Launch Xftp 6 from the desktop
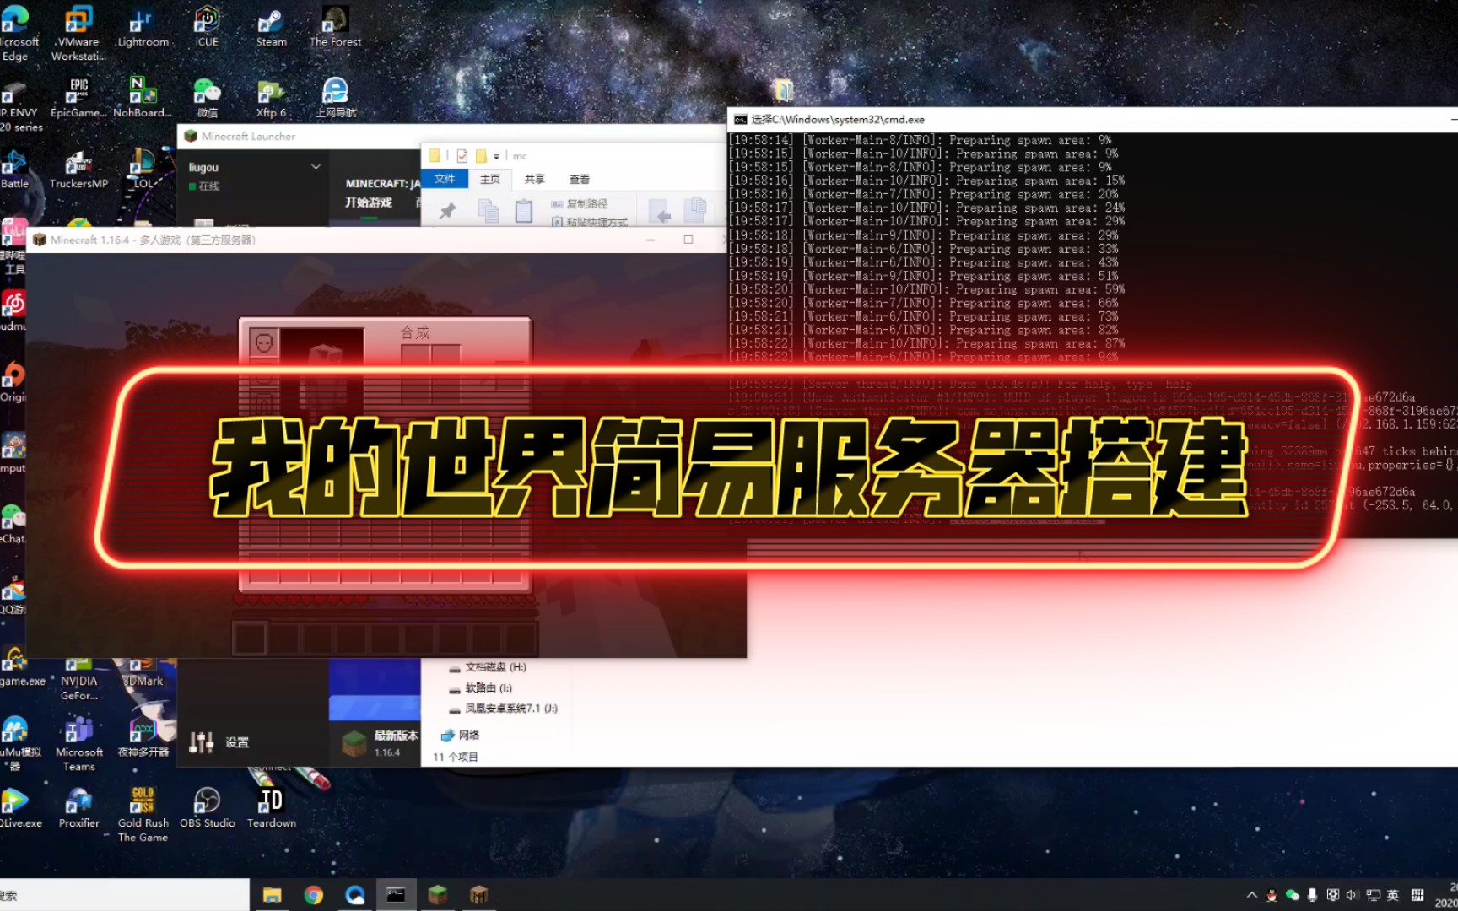The image size is (1458, 911). (271, 97)
